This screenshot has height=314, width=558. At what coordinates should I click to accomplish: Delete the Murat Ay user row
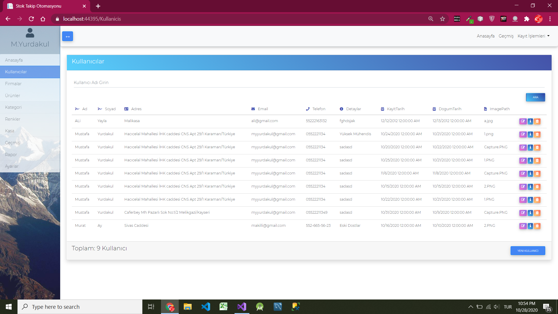537,226
